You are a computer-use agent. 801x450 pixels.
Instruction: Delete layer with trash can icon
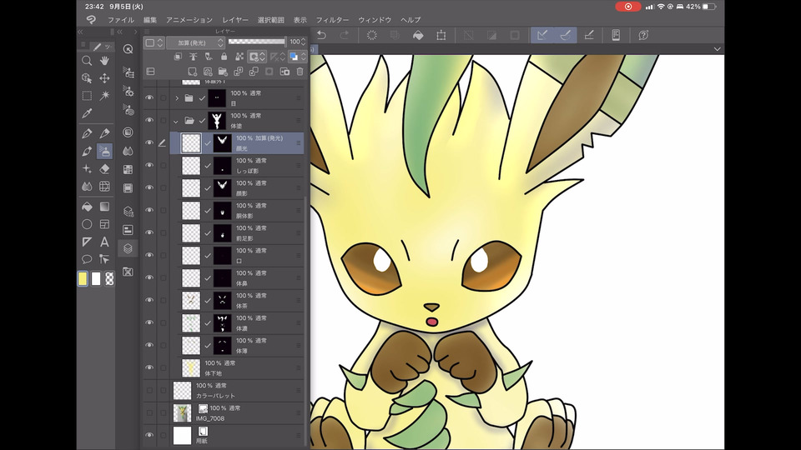pos(300,72)
